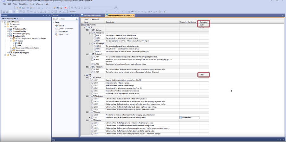Select Add model element in Toolbox

click(x=66, y=29)
